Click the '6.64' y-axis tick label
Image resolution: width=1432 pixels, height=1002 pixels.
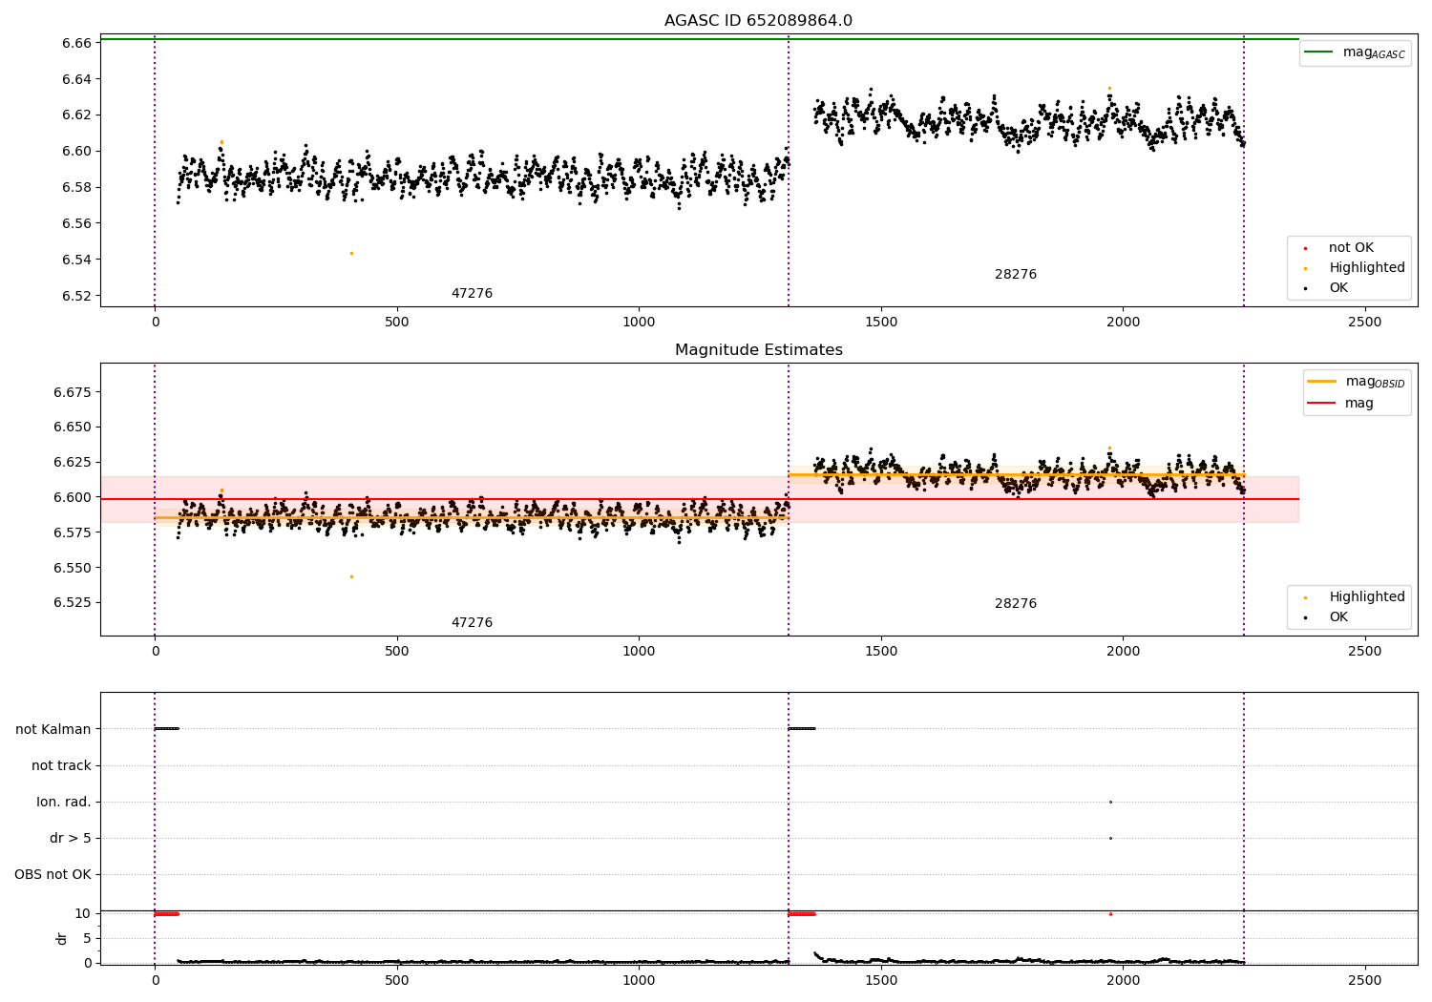(x=76, y=79)
